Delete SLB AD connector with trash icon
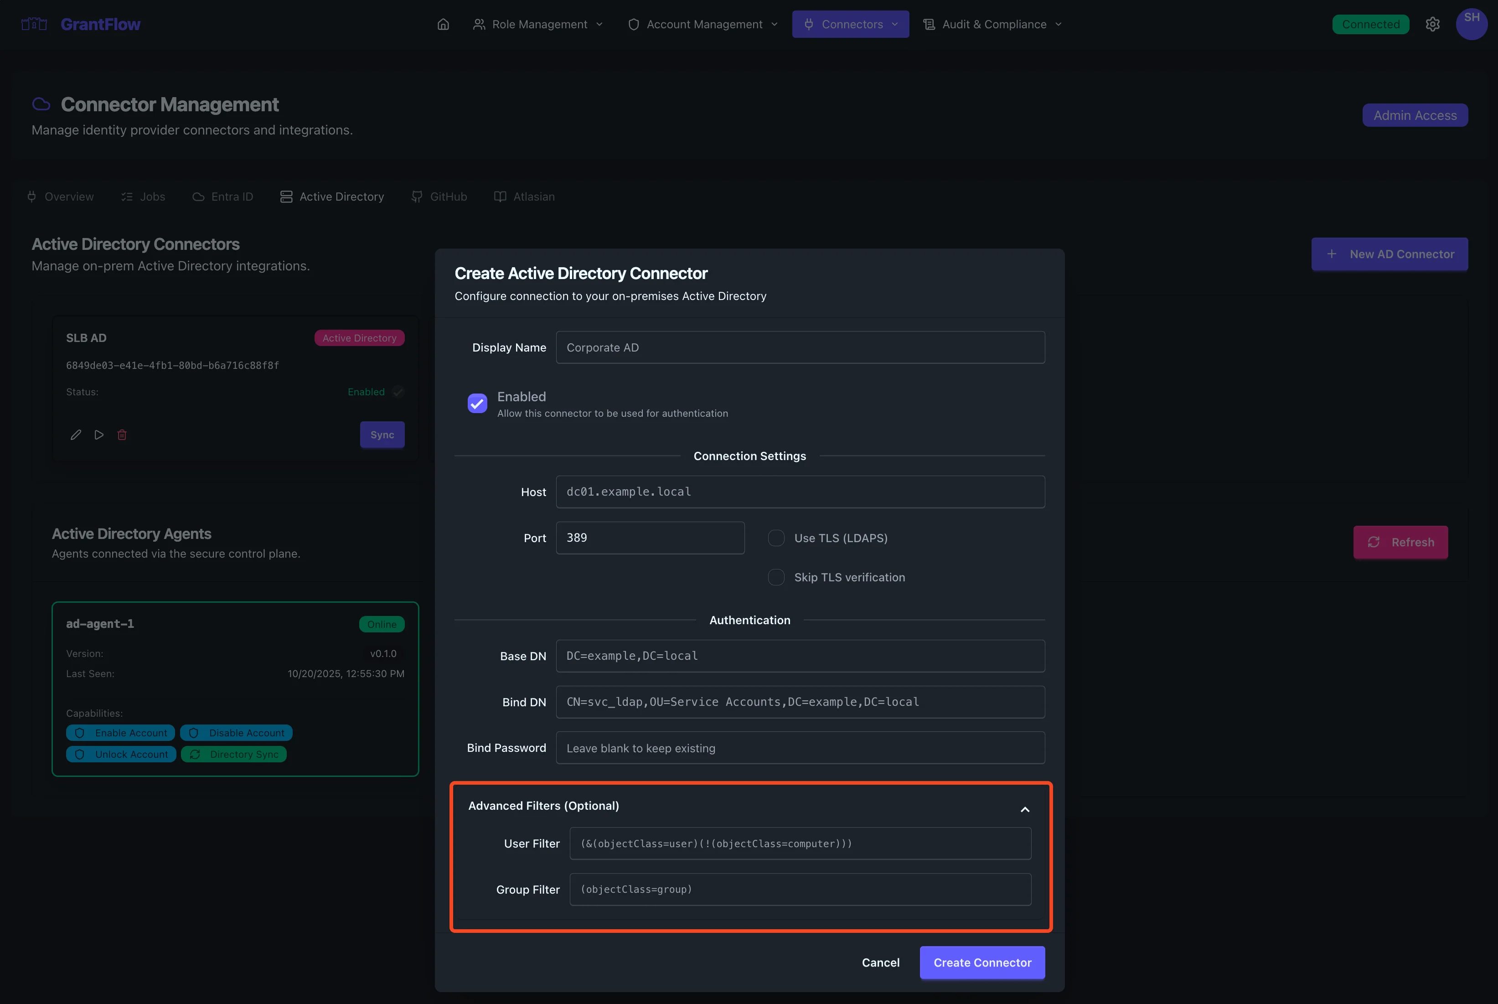 (122, 435)
